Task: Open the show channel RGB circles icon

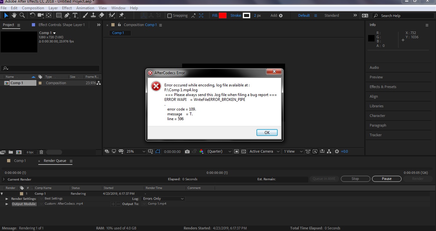Action: (201, 151)
